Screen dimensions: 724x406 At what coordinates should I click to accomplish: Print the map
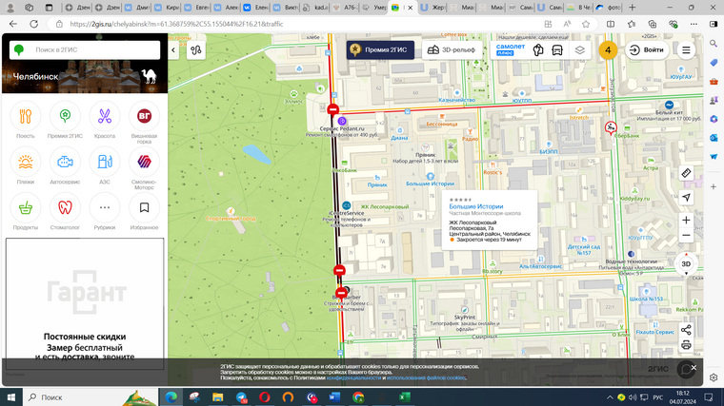[686, 345]
